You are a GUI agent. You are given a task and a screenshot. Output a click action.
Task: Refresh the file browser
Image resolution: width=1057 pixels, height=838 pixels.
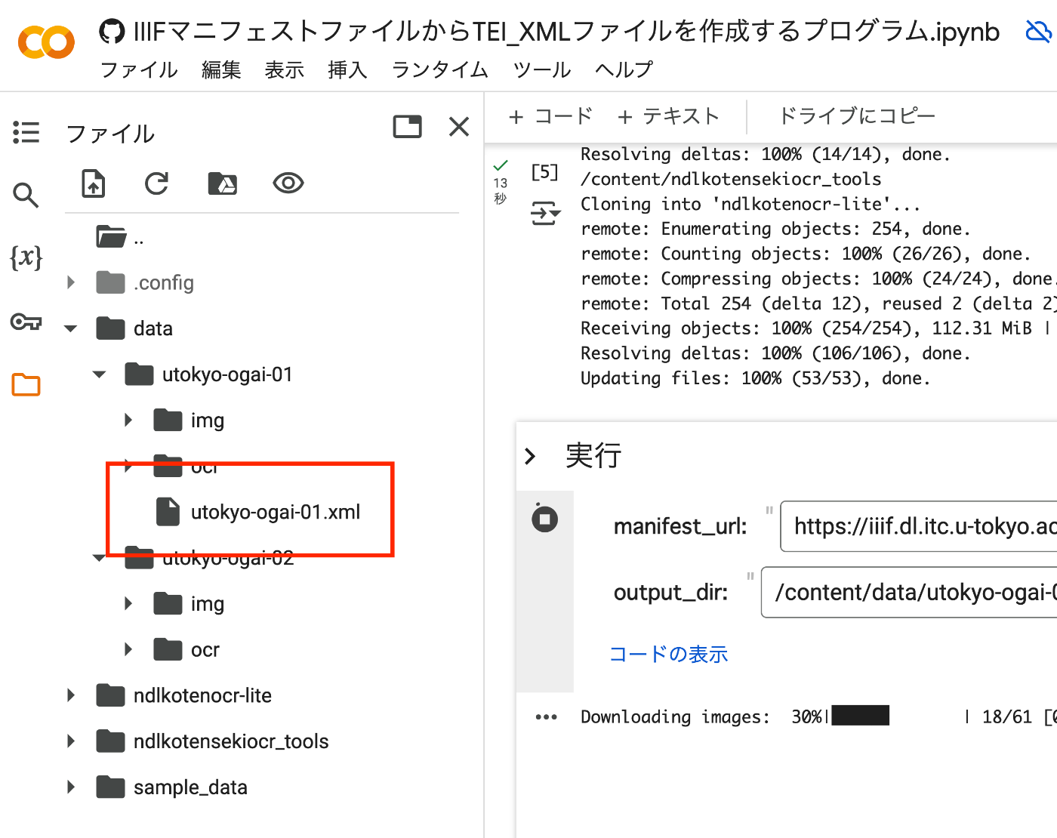[156, 183]
